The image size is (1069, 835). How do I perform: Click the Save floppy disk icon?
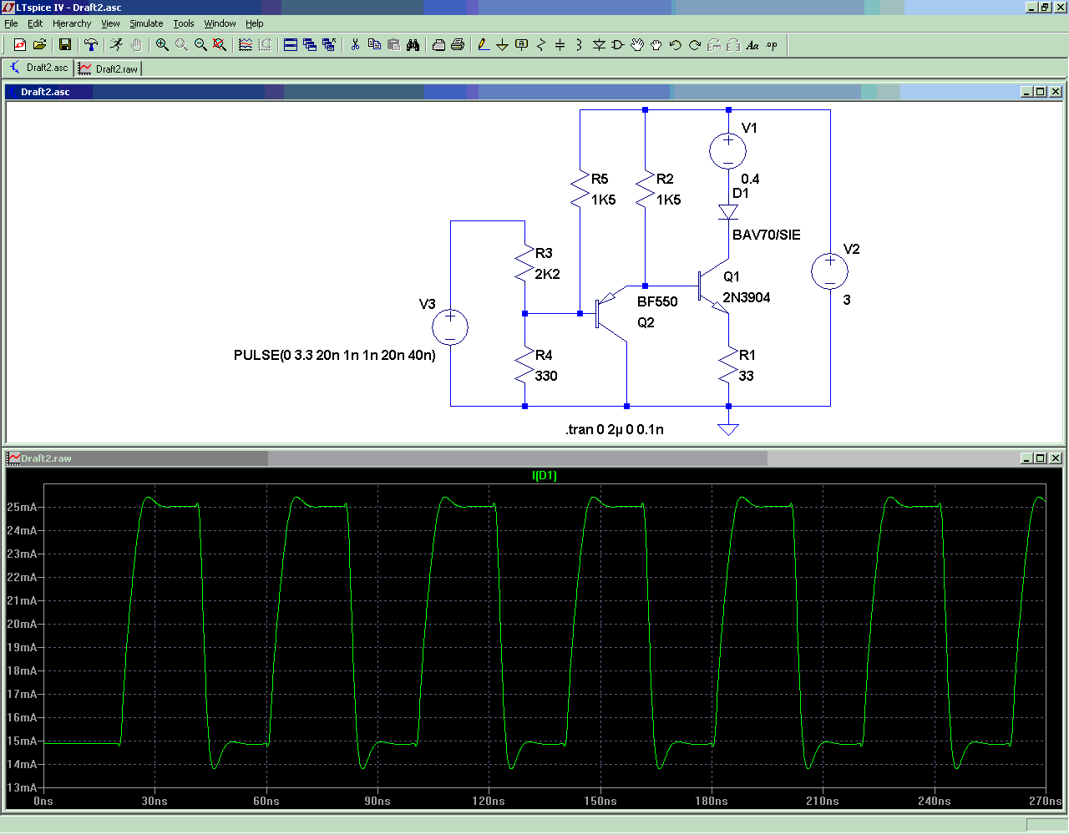(65, 45)
